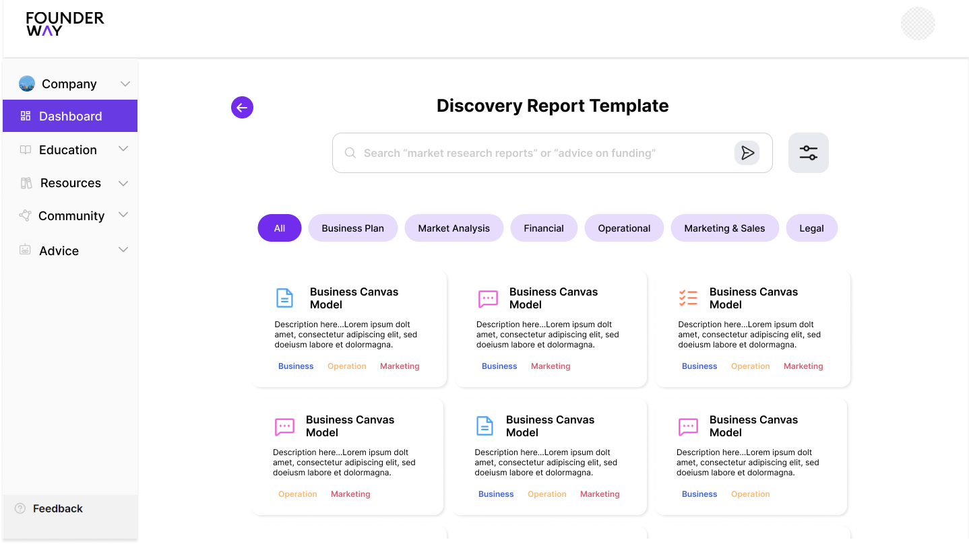Select the Financial filter chip

(544, 228)
